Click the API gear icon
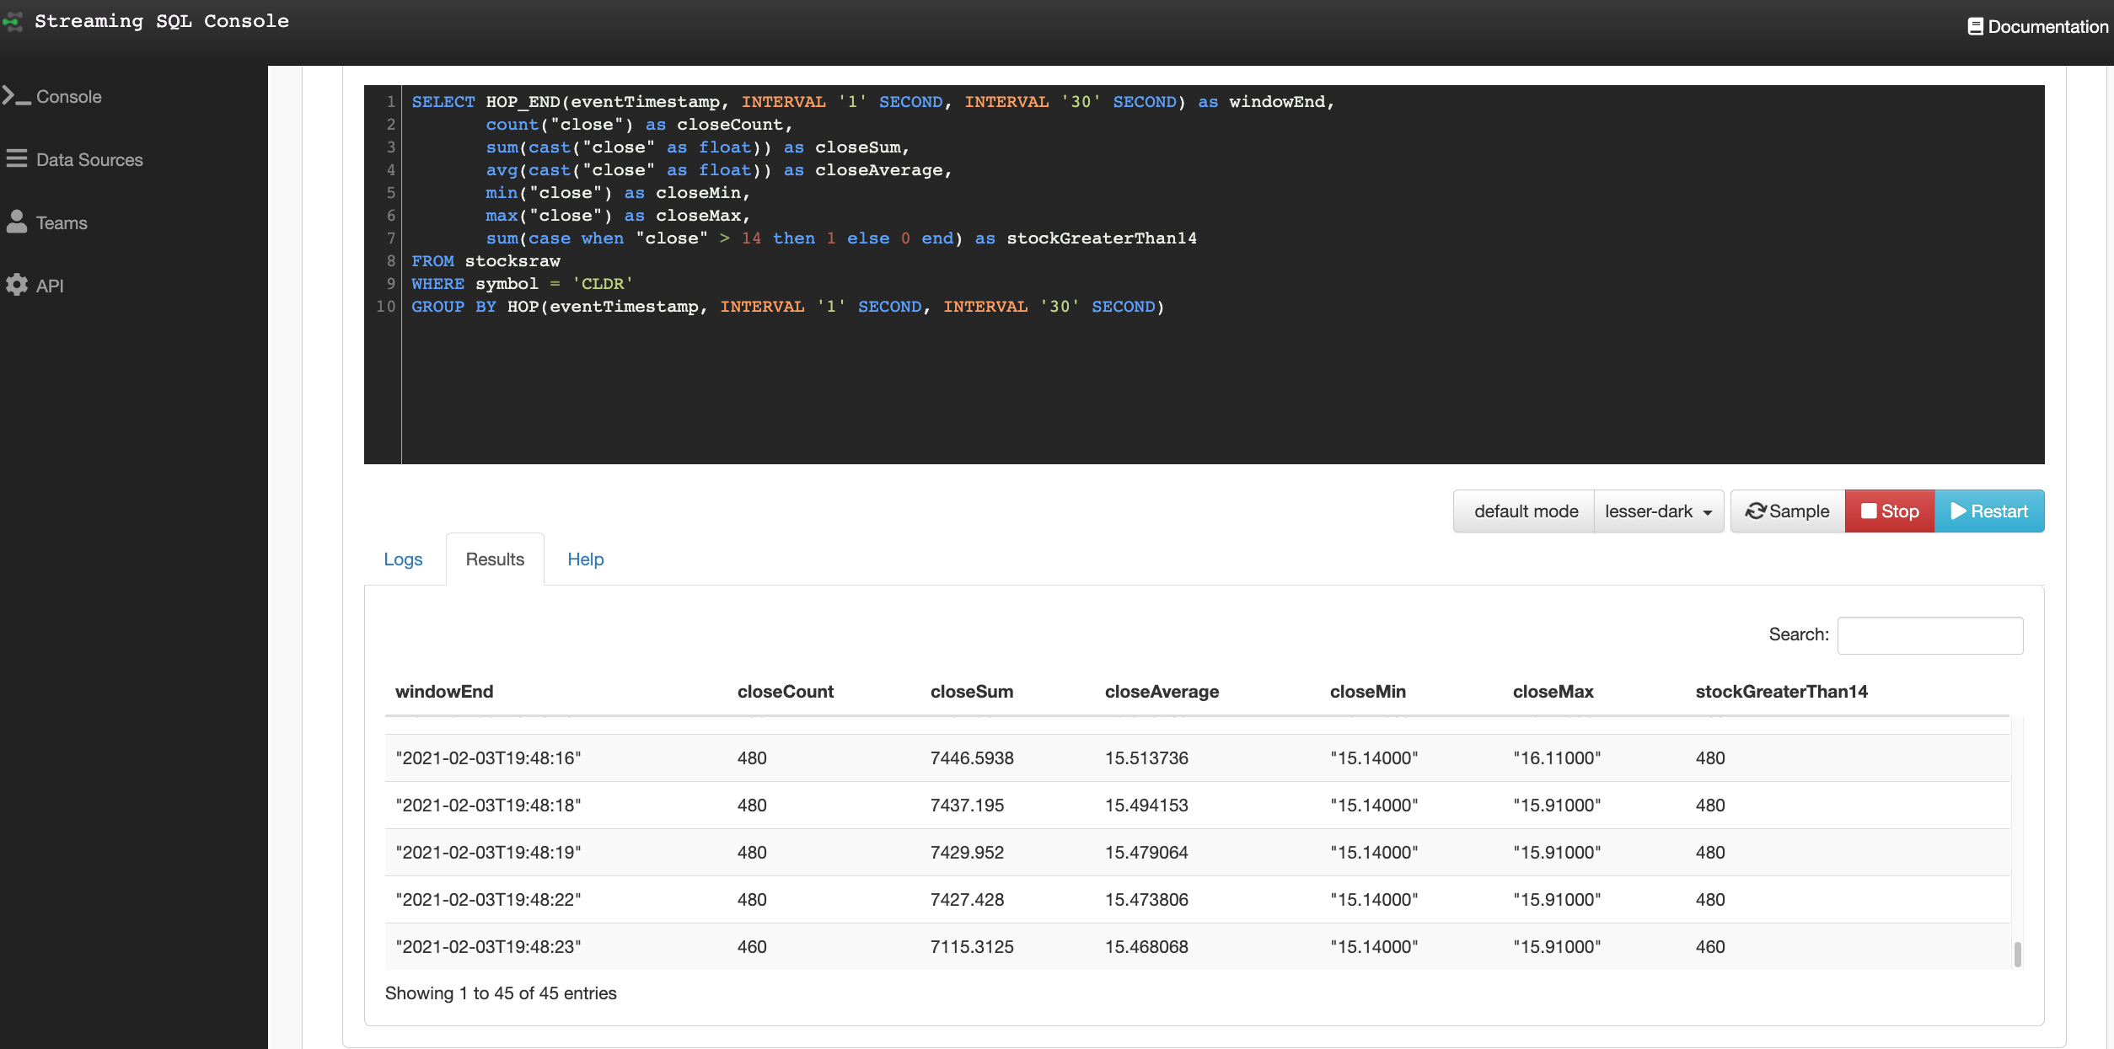Viewport: 2114px width, 1049px height. (17, 285)
